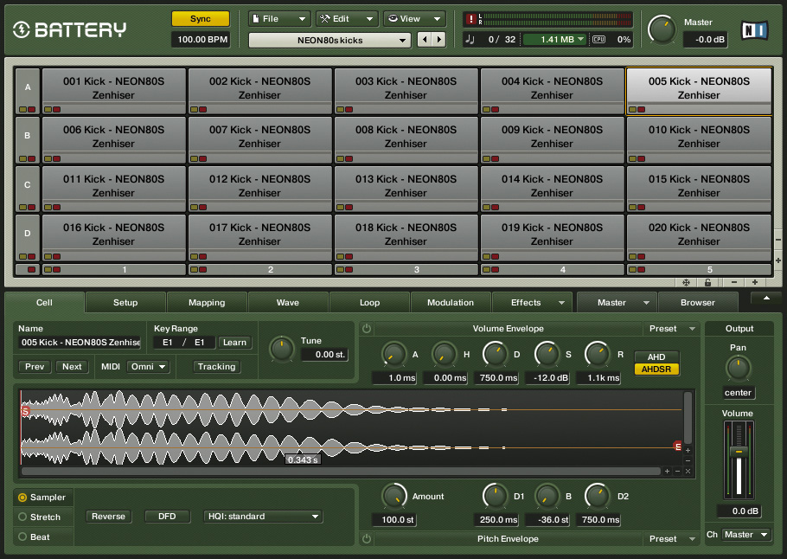Toggle the Pitch Envelope power icon
Viewport: 787px width, 559px height.
tap(367, 538)
